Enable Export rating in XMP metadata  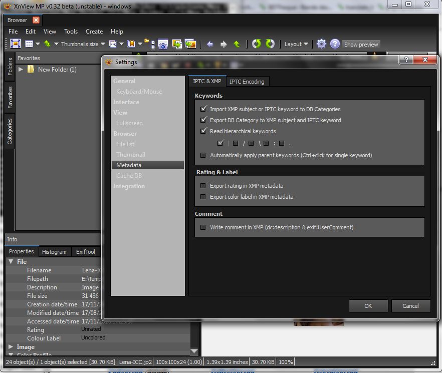point(203,186)
